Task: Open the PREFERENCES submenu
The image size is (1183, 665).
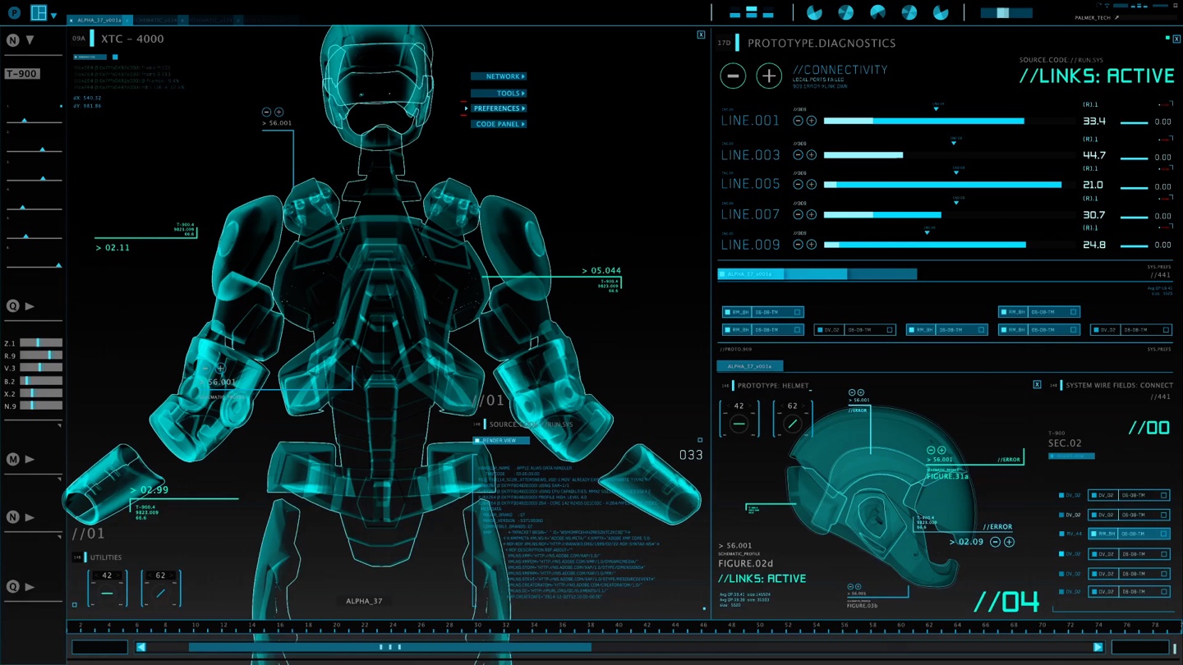Action: pos(499,108)
